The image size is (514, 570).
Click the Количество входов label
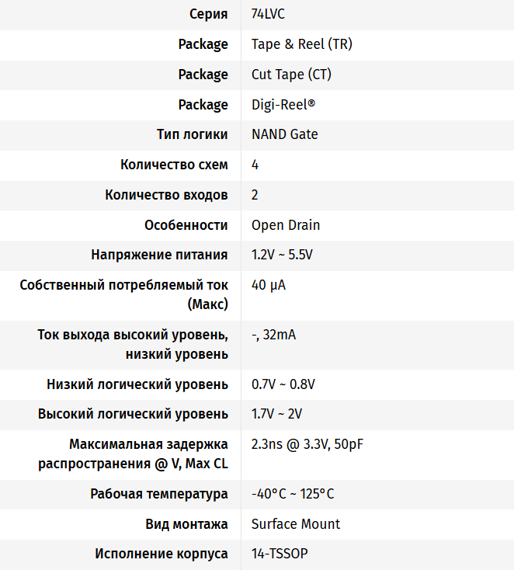[x=166, y=195]
